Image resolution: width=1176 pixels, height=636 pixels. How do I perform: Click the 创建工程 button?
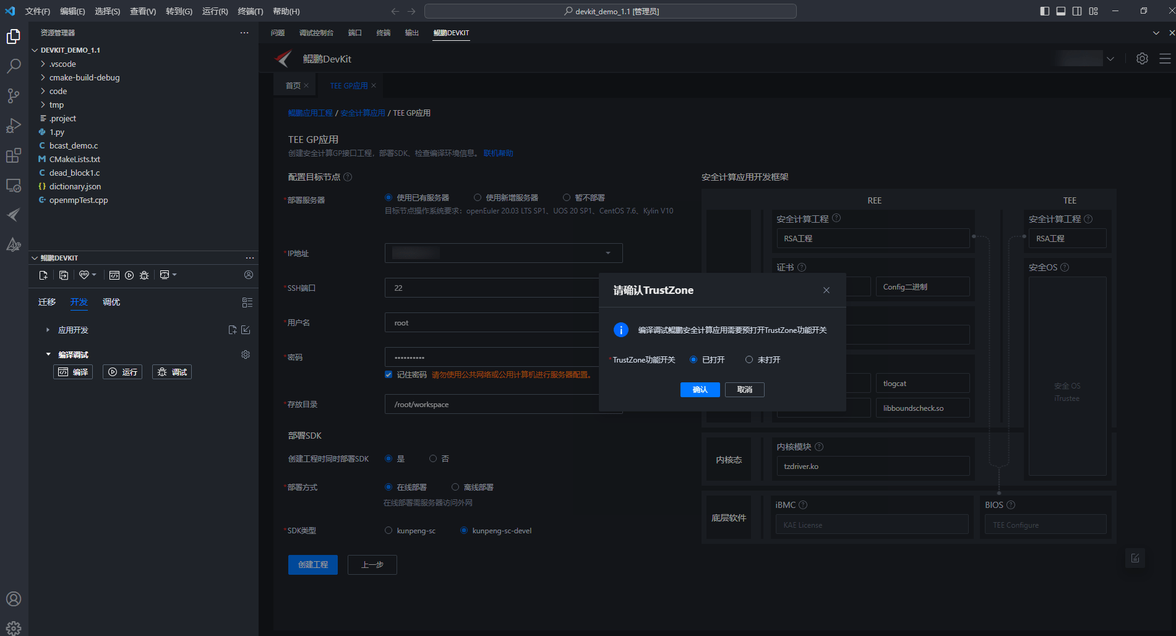click(313, 565)
